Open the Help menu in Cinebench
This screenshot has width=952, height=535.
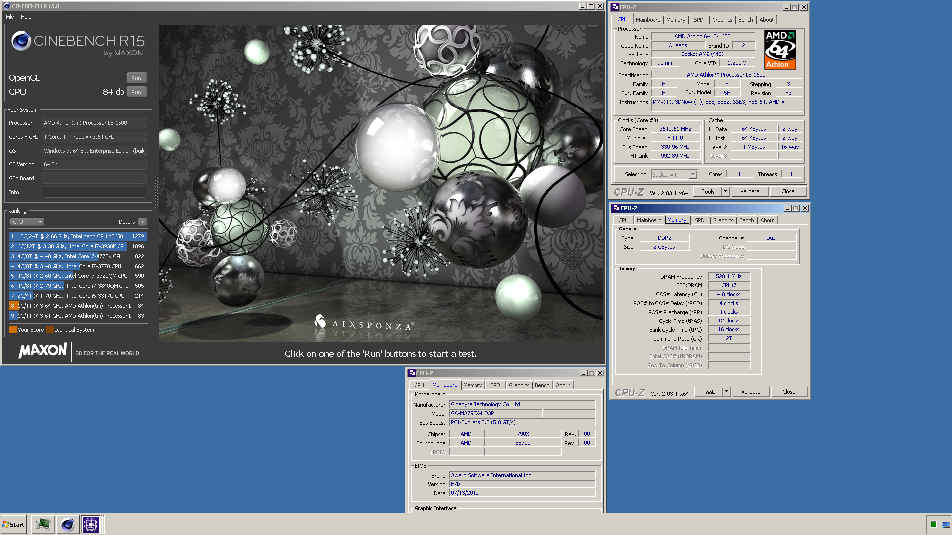(26, 17)
